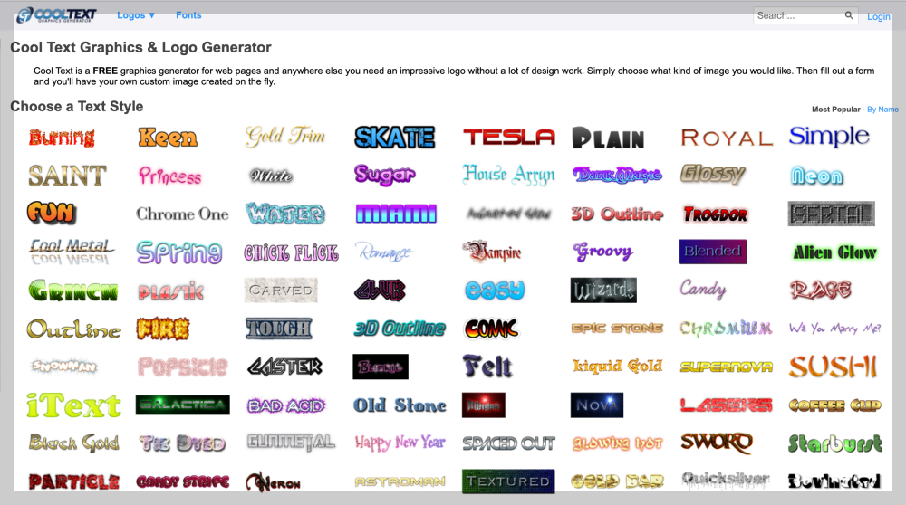Image resolution: width=906 pixels, height=505 pixels.
Task: Open the Fonts menu item
Action: [188, 15]
